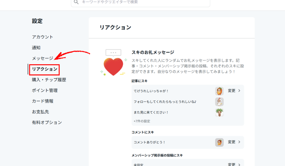Viewport: 285px width, 166px height.
Task: Go to ポイント管理 section
Action: pyautogui.click(x=45, y=90)
